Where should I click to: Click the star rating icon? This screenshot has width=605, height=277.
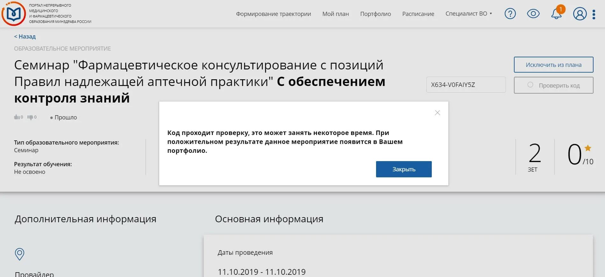coord(588,148)
